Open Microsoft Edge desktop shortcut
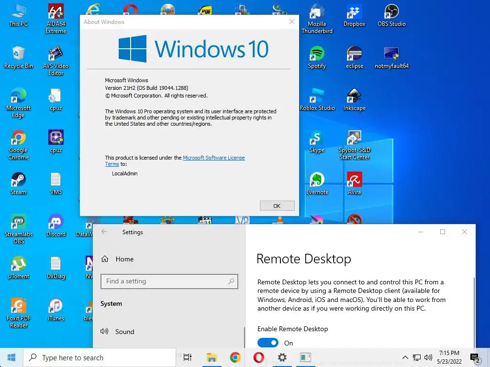The image size is (490, 367). [19, 103]
